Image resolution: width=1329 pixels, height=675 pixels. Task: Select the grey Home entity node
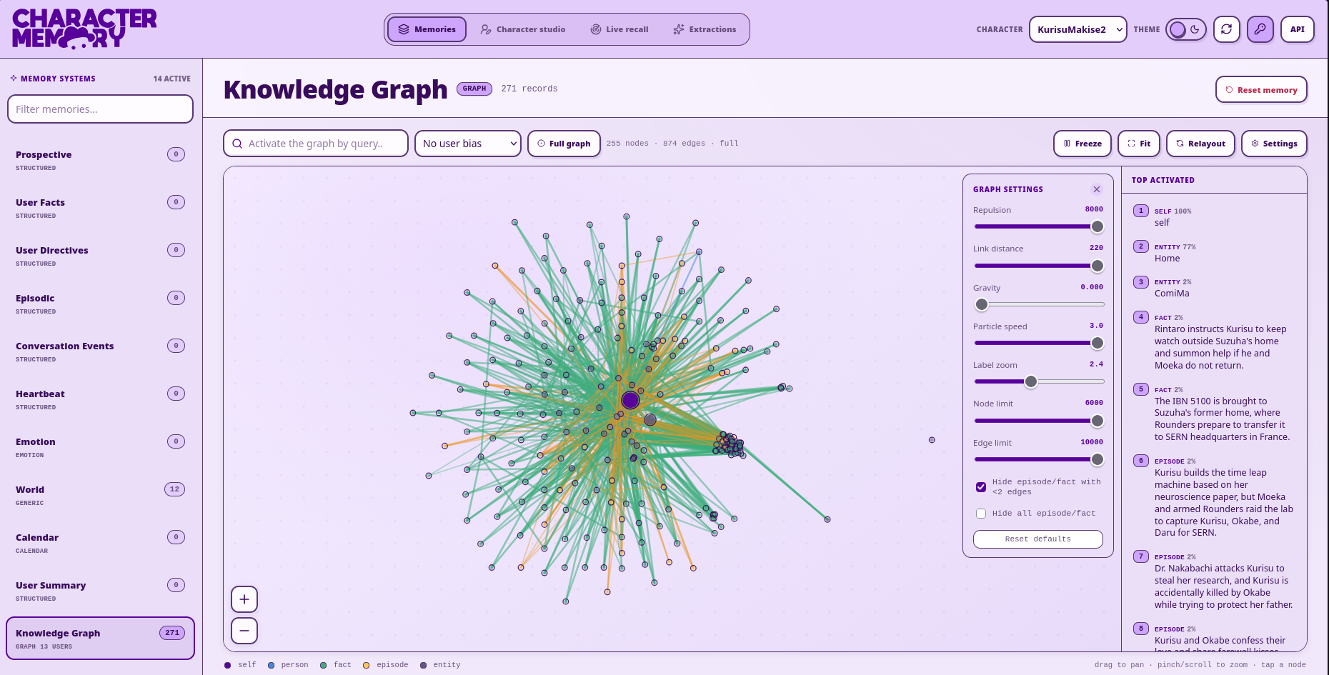(x=650, y=420)
